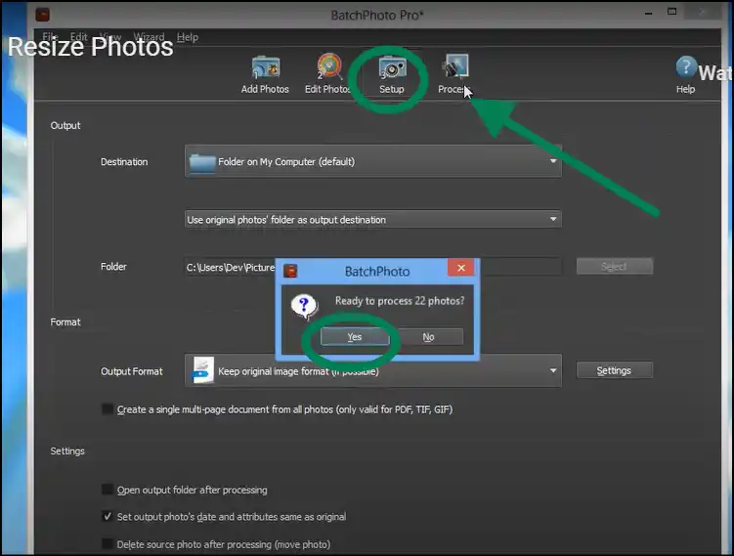Click the 'Ready to process 22 photos?' text
This screenshot has height=556, width=734.
(x=400, y=301)
